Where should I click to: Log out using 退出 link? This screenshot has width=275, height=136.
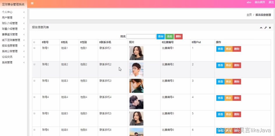pyautogui.click(x=271, y=2)
